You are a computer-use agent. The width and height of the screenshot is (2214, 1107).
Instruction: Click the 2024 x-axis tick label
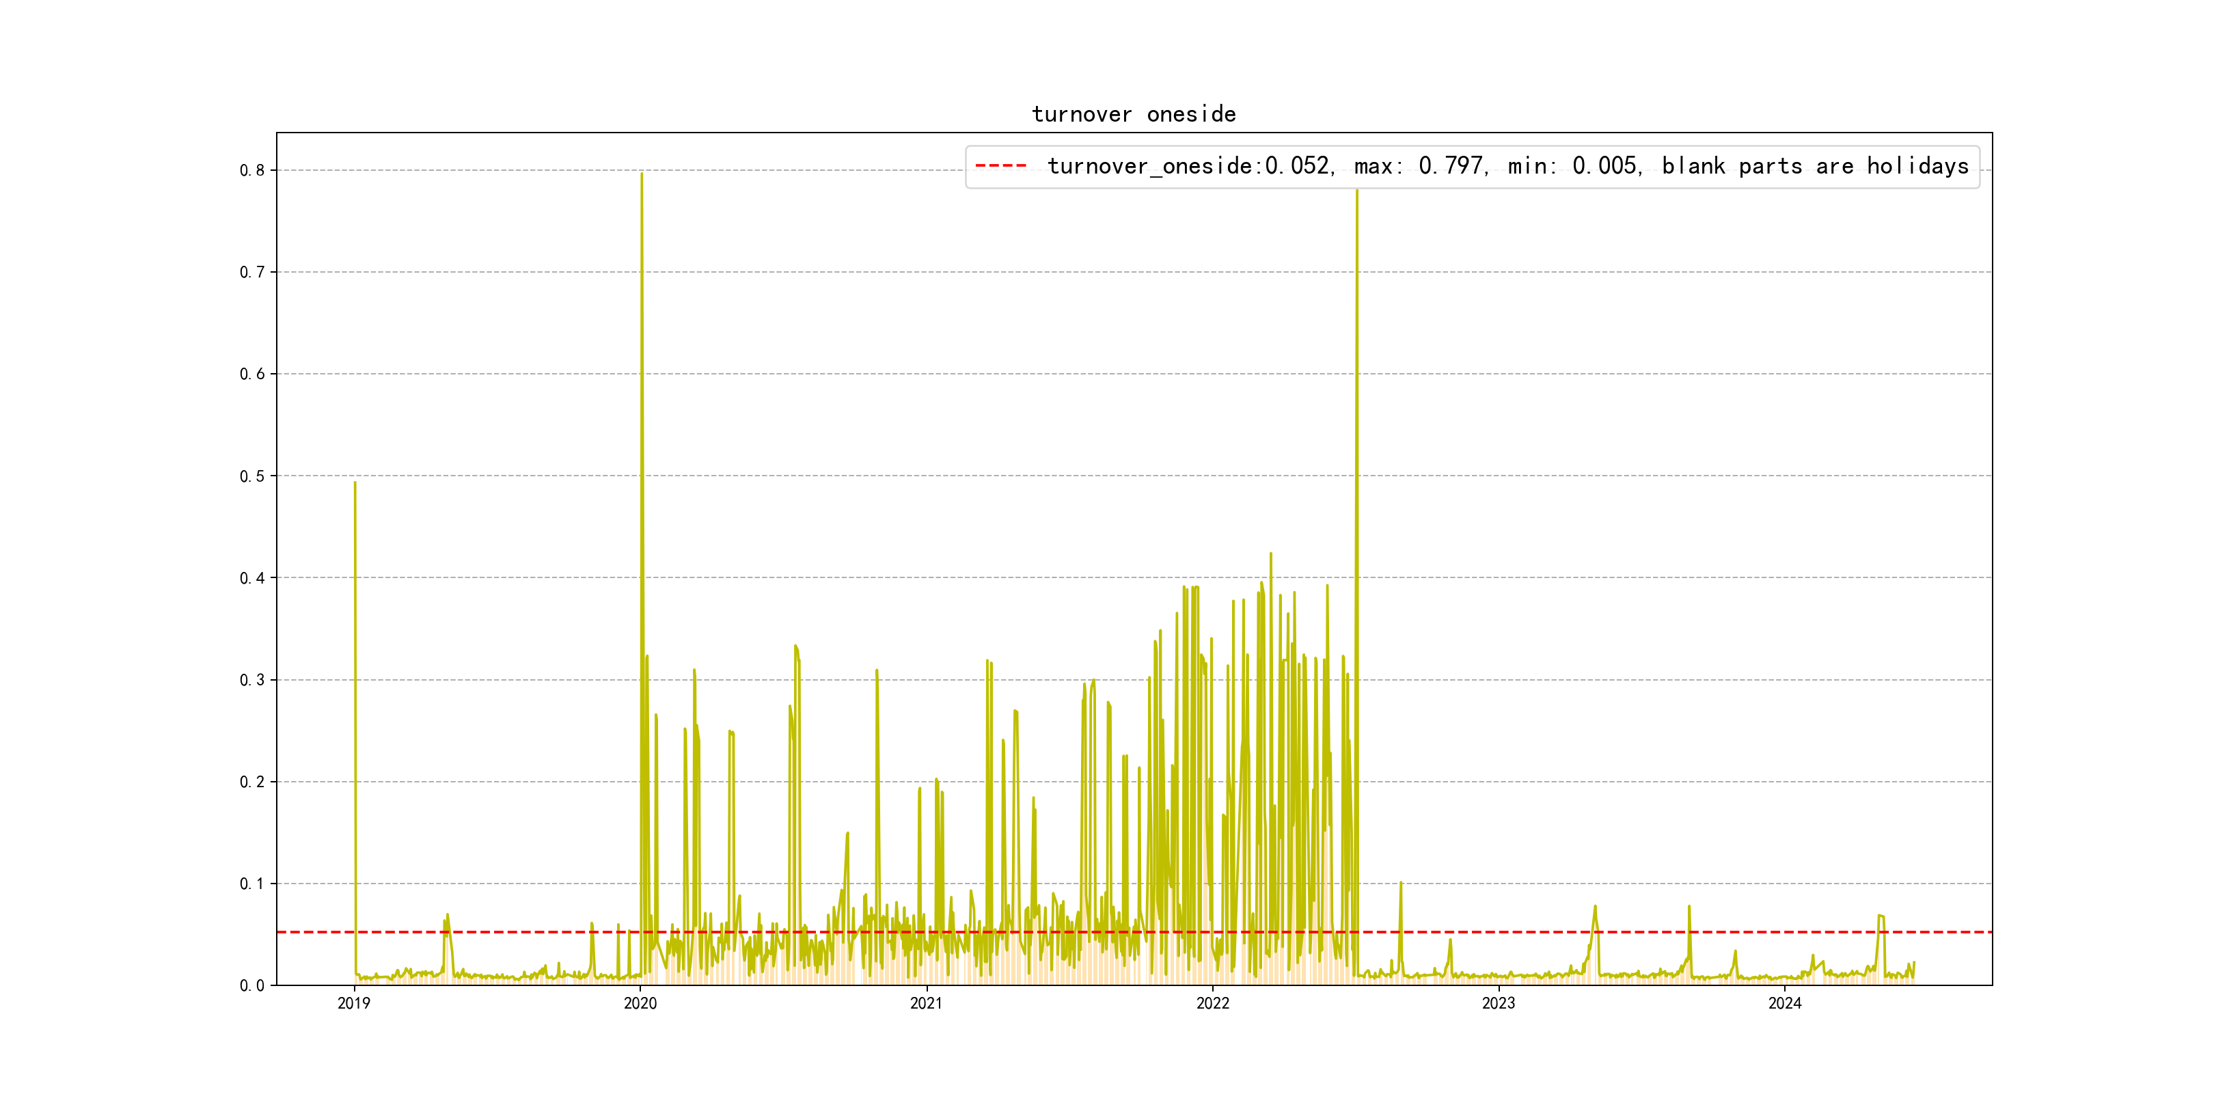click(x=1784, y=1003)
